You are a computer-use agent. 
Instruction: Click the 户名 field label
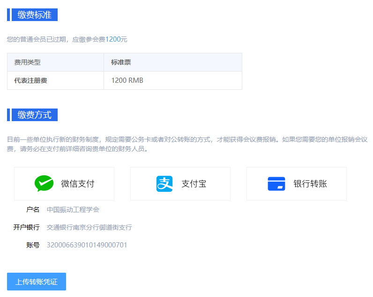point(33,210)
